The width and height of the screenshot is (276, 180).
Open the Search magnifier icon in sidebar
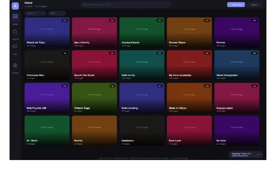[15, 32]
